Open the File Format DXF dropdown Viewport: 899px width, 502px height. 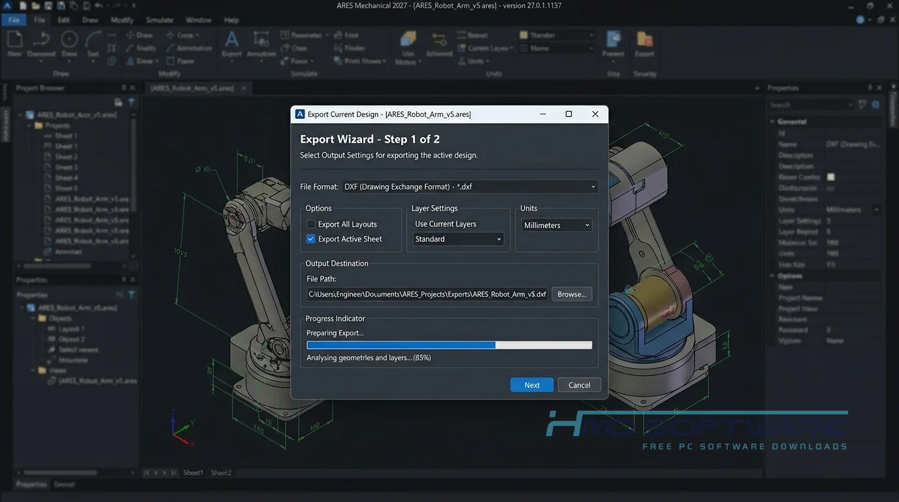click(x=470, y=187)
